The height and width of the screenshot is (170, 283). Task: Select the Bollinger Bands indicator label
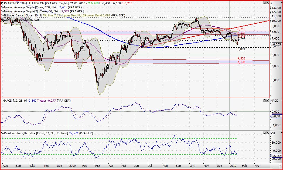coord(23,16)
